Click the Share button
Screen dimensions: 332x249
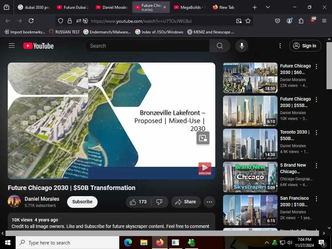tap(186, 202)
